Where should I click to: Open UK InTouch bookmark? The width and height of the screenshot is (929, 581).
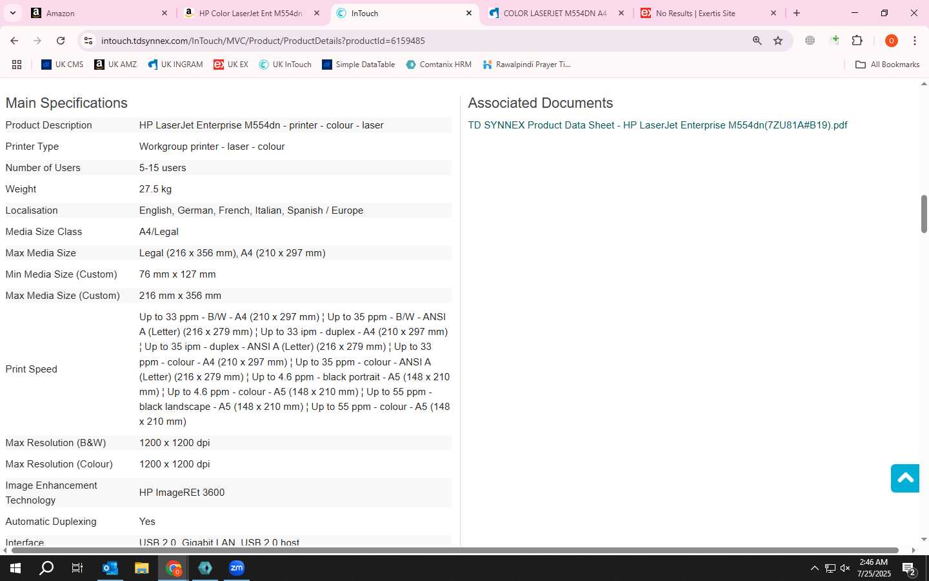point(285,65)
